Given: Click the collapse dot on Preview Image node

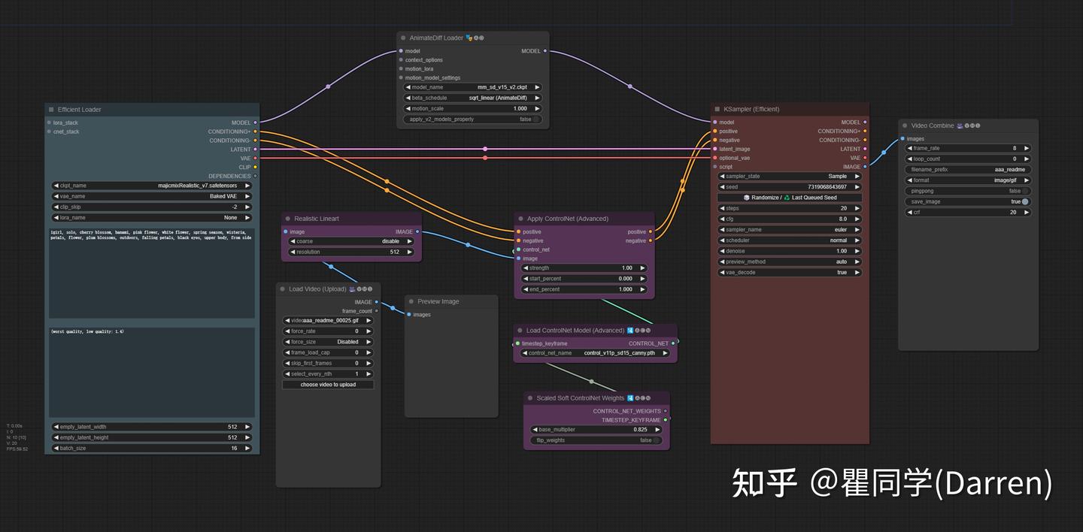Looking at the screenshot, I should (x=411, y=301).
